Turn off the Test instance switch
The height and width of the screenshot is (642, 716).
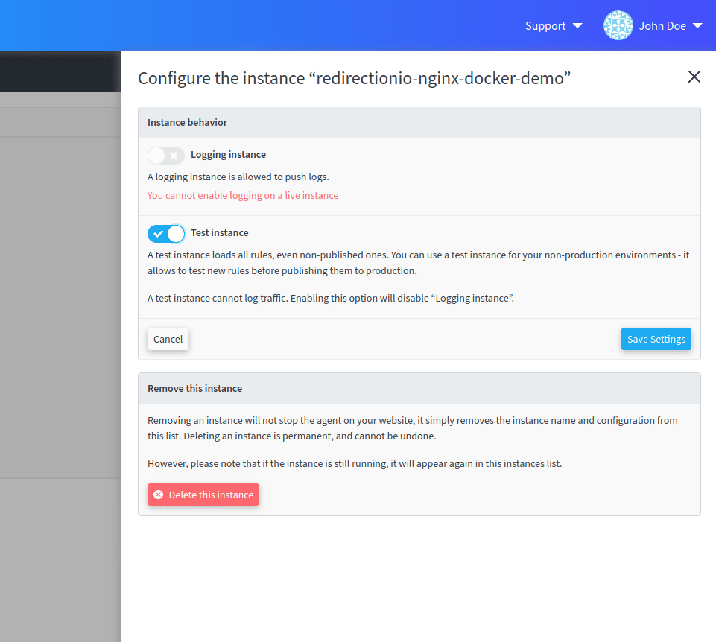(165, 233)
